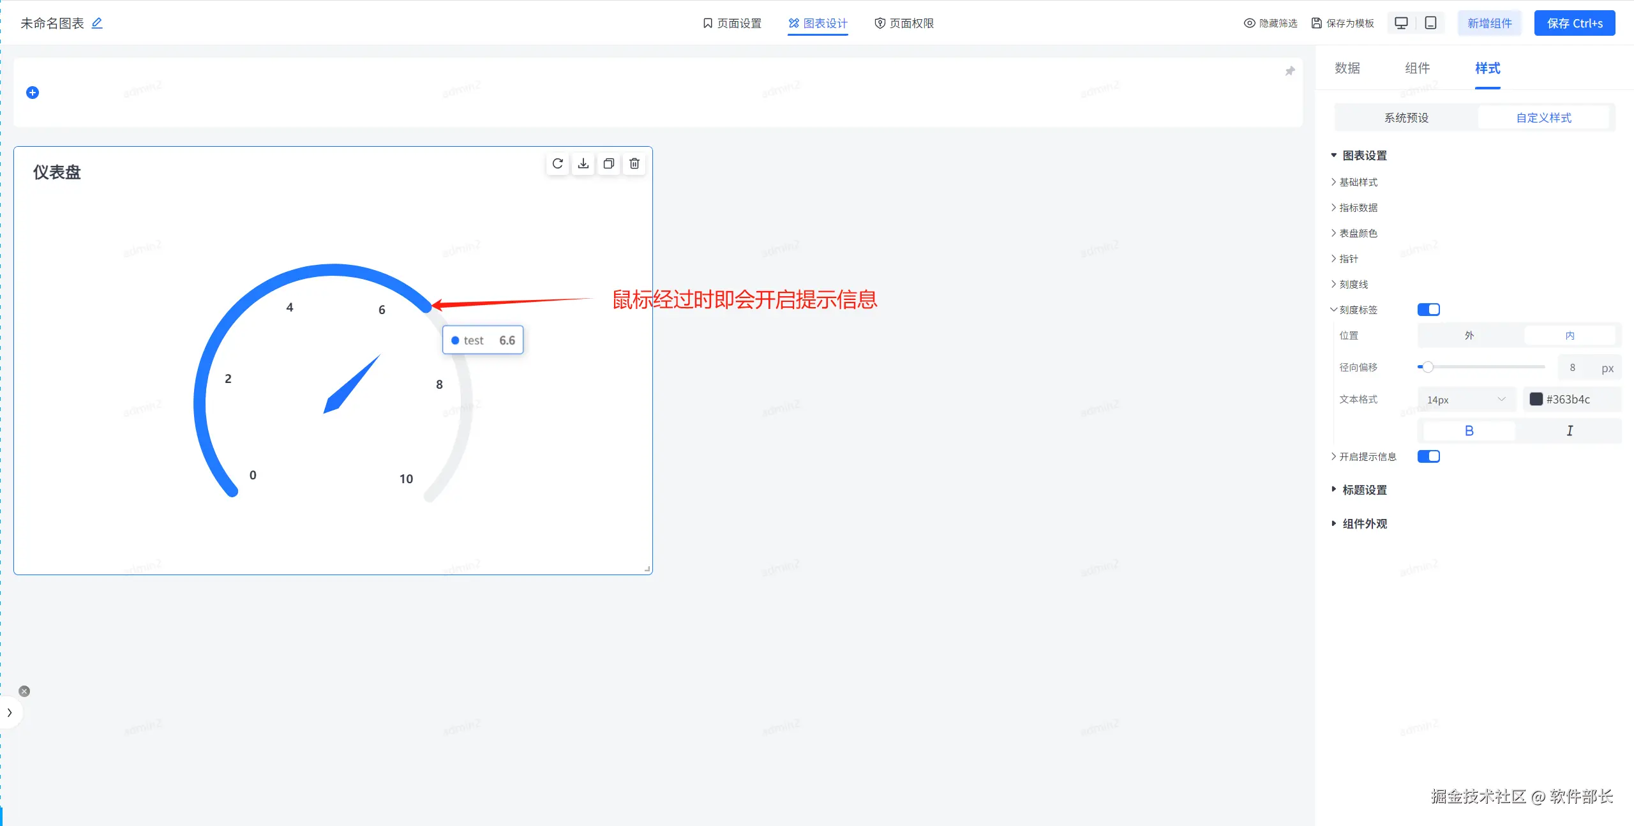Click the 新增组件 button
This screenshot has width=1634, height=826.
[x=1490, y=23]
